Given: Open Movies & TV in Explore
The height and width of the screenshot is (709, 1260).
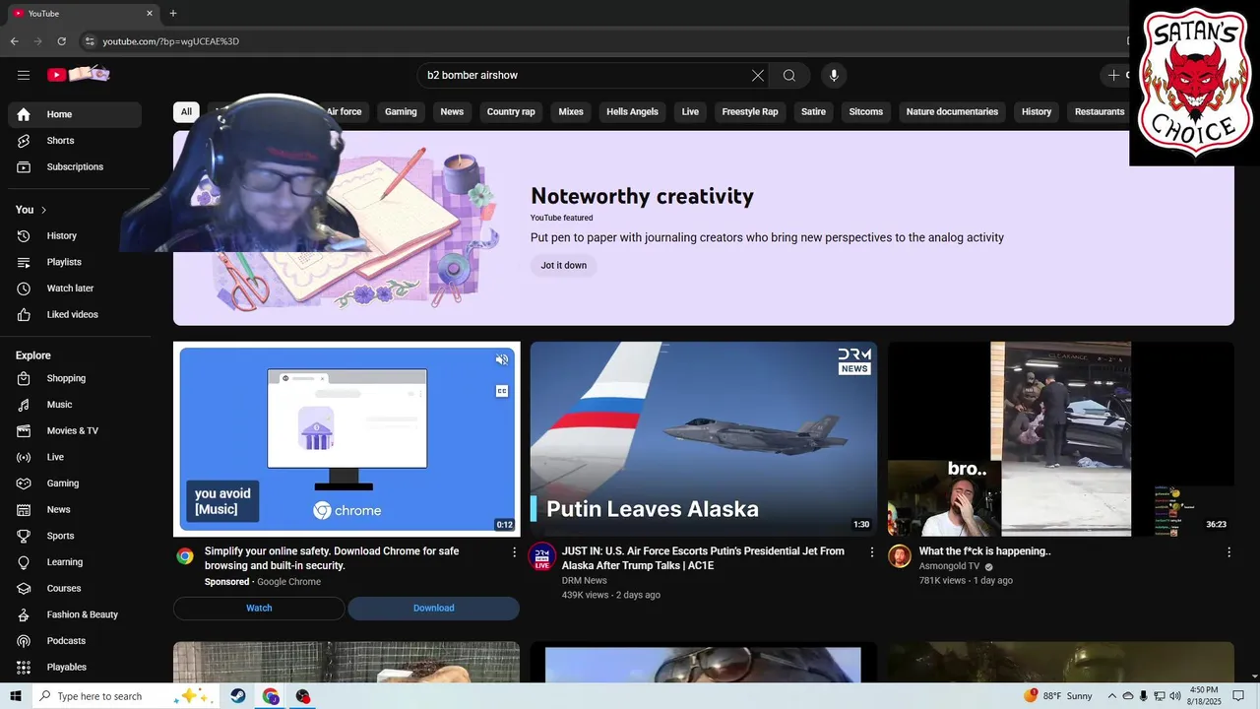Looking at the screenshot, I should [x=75, y=430].
